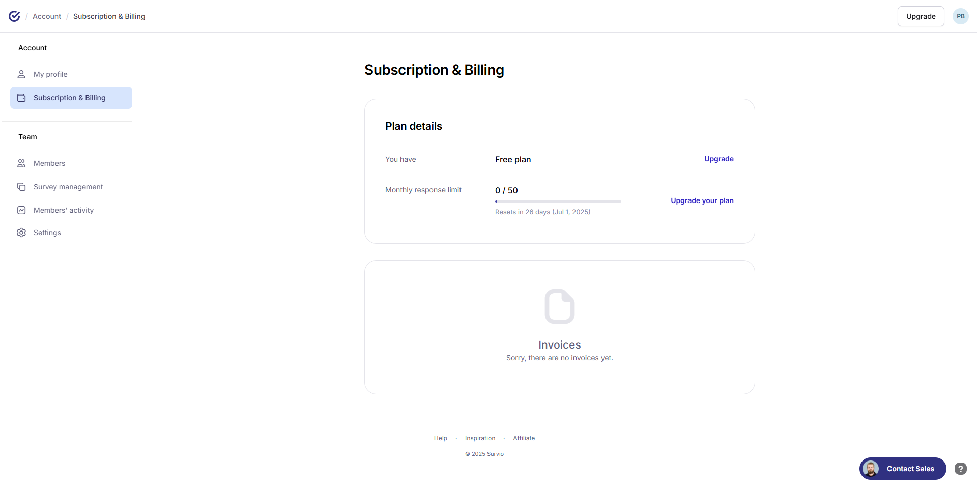Image resolution: width=977 pixels, height=490 pixels.
Task: Select Members in the Team sidebar
Action: (x=49, y=163)
